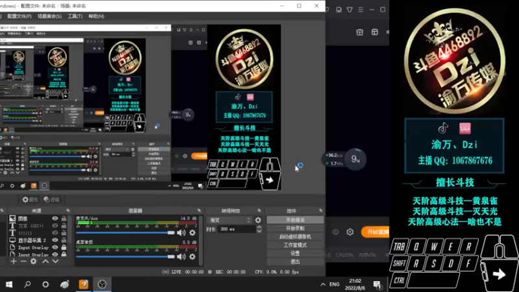Open the 渐变 transition dropdown
The height and width of the screenshot is (292, 519).
[x=230, y=220]
